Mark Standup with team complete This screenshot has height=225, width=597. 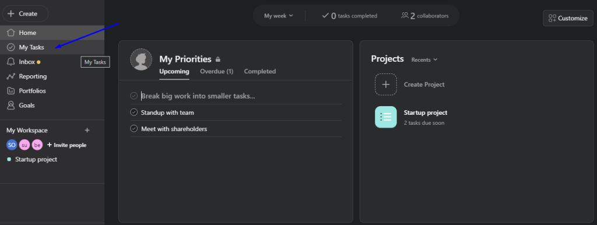134,112
